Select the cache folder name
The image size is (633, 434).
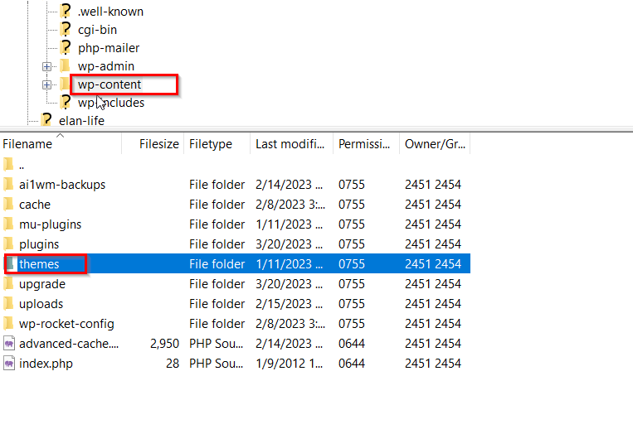(35, 205)
